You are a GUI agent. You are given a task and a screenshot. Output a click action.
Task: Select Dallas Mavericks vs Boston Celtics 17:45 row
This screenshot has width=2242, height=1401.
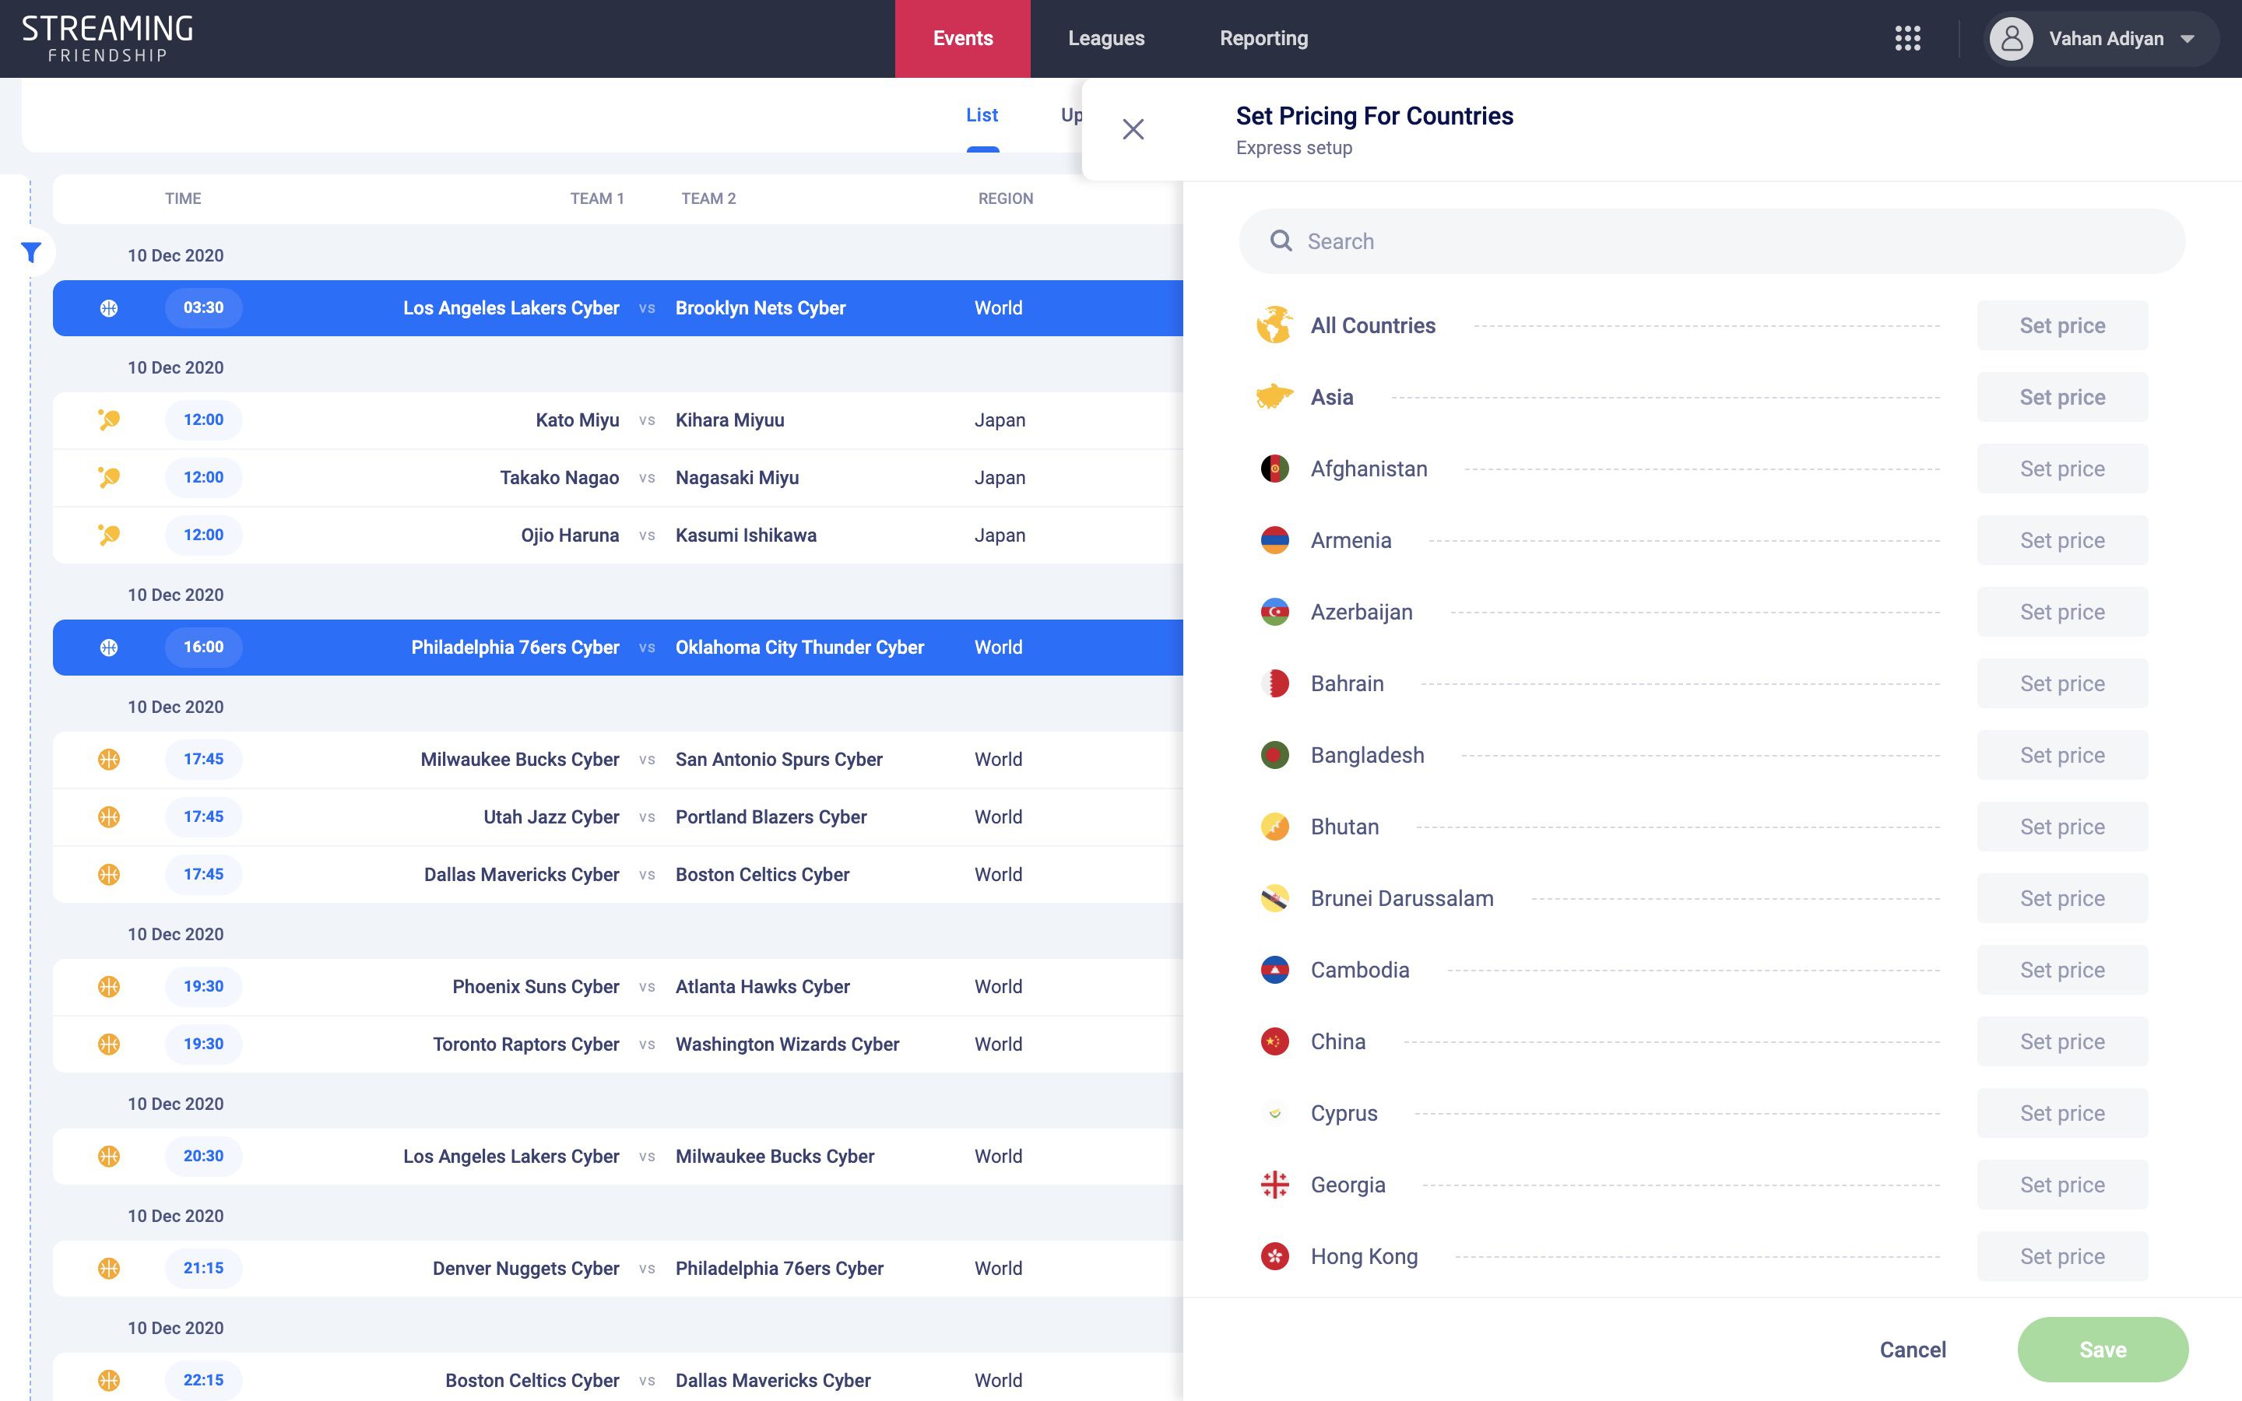[618, 874]
